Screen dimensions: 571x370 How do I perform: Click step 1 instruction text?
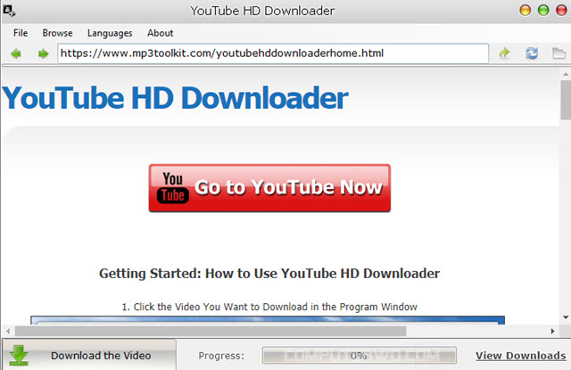(x=269, y=307)
